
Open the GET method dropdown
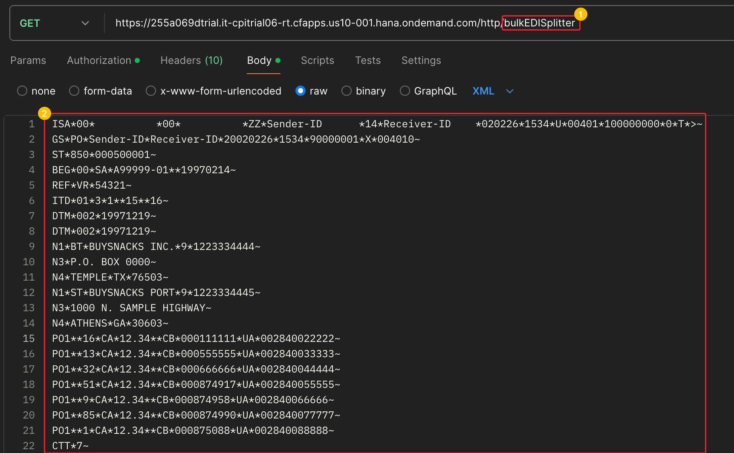tap(55, 23)
